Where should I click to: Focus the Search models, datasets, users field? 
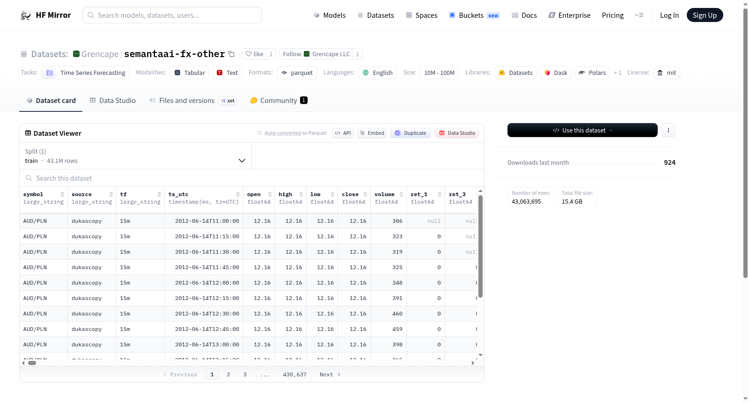[x=172, y=15]
